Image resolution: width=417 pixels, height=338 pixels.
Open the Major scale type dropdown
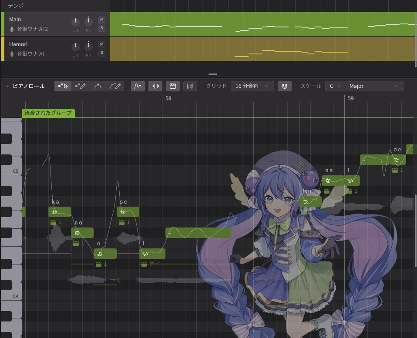(x=374, y=86)
